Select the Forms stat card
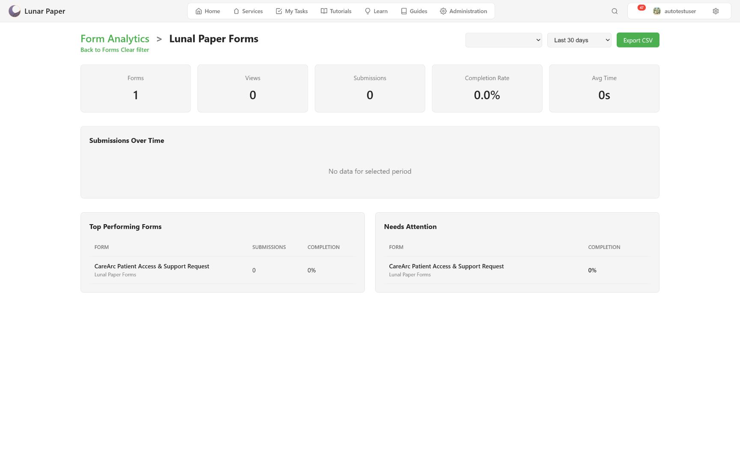740x462 pixels. click(x=136, y=89)
